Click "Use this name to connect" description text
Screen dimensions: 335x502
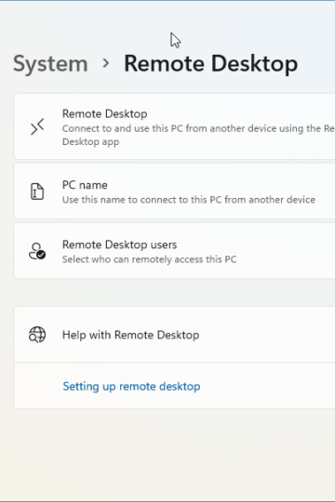pyautogui.click(x=189, y=200)
